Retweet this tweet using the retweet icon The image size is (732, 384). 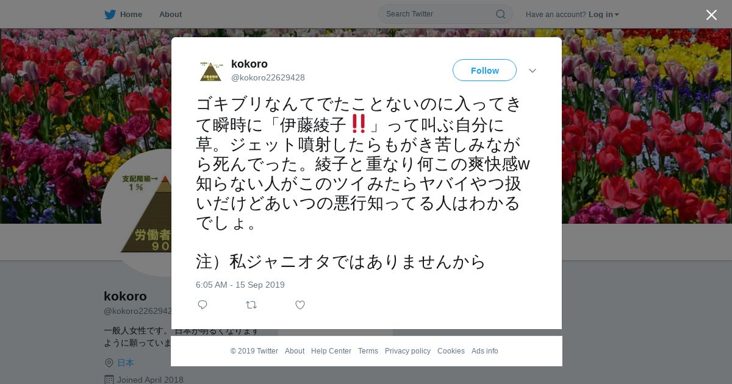[251, 305]
